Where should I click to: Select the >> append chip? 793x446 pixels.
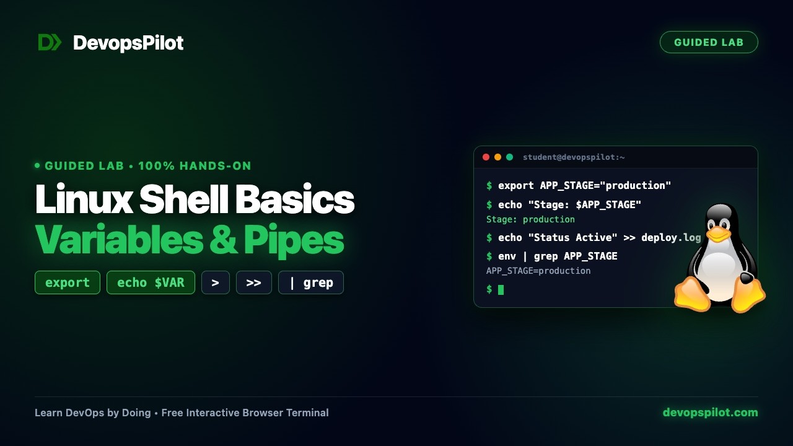tap(254, 282)
